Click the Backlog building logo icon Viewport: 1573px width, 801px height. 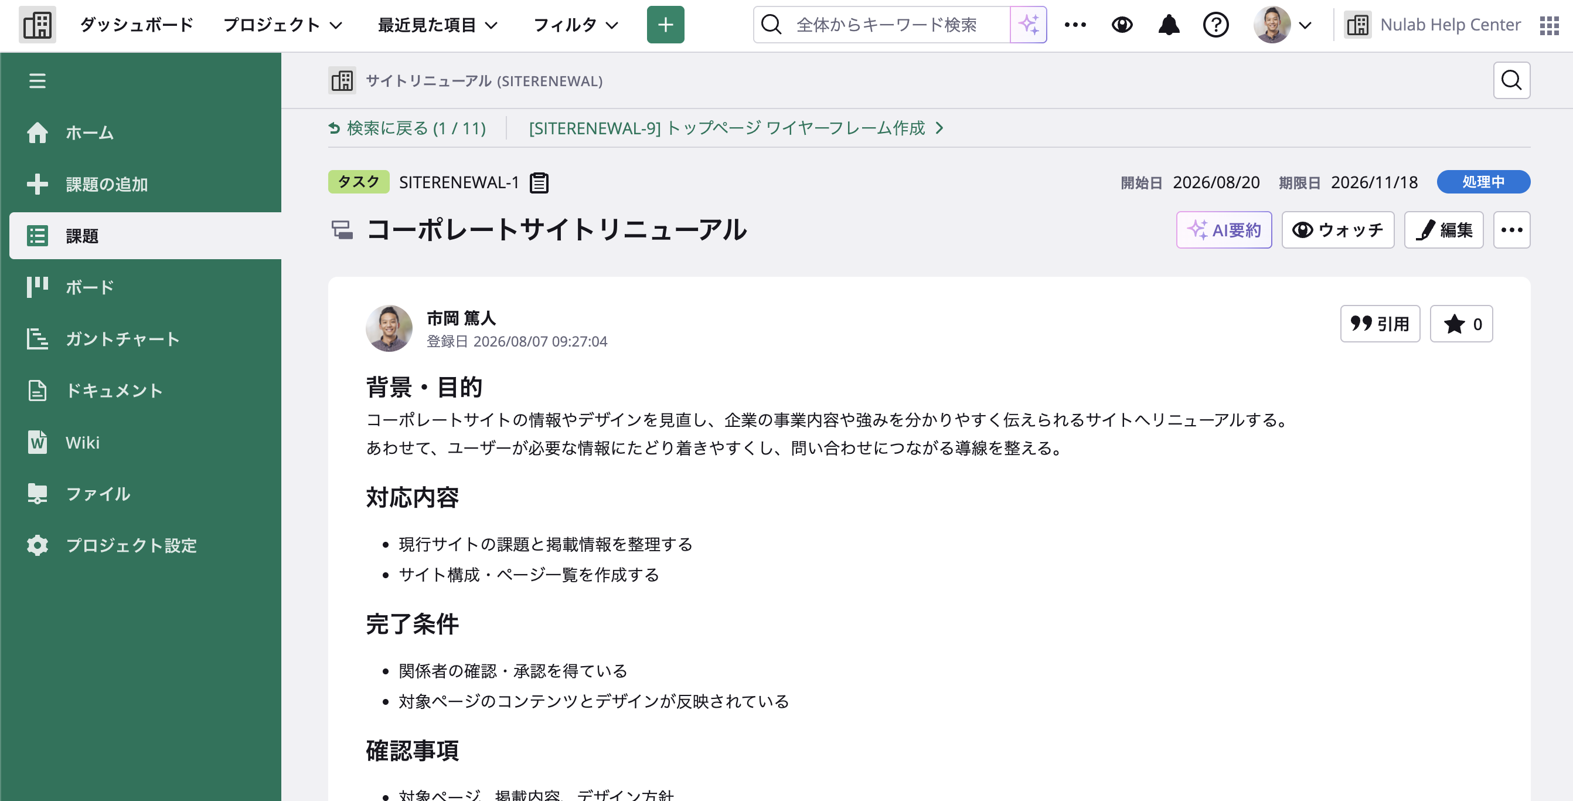click(x=38, y=25)
